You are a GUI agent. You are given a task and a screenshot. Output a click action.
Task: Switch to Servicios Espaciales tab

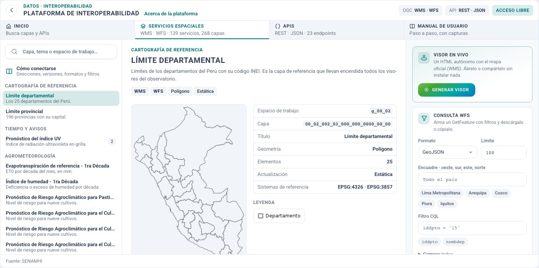coord(202,30)
